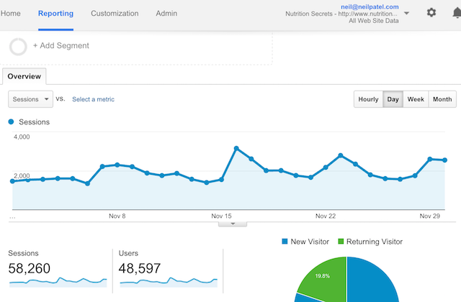Click the Nov 15 axis label

[x=221, y=216]
